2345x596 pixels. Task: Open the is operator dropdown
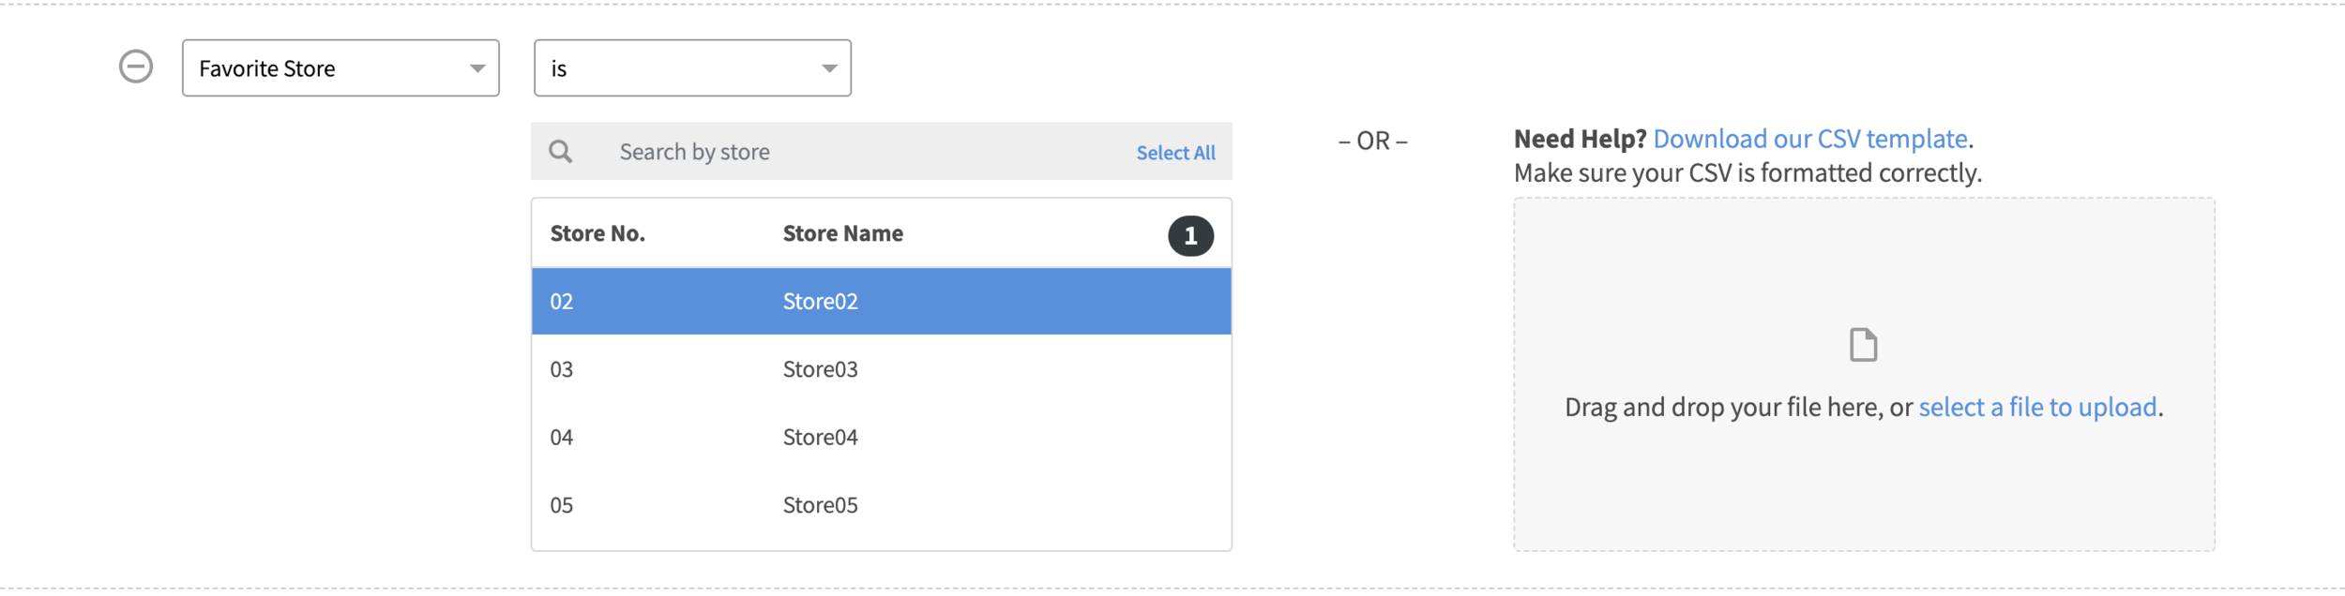(x=692, y=67)
